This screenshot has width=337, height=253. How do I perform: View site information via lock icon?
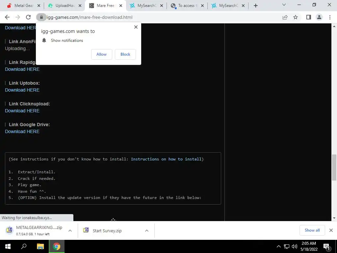pyautogui.click(x=41, y=17)
